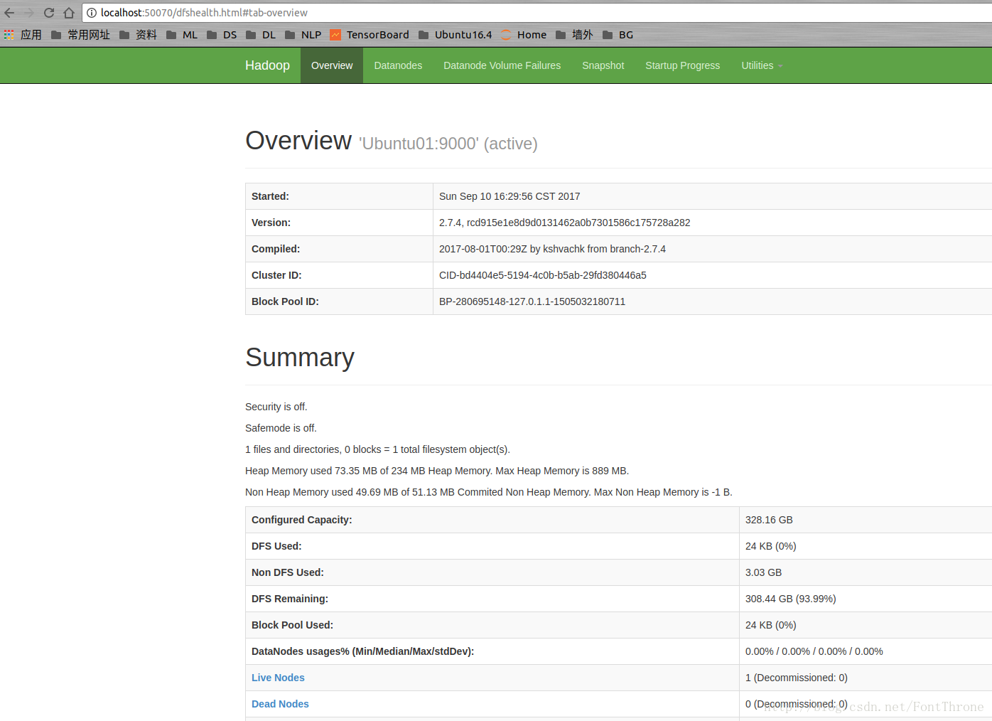Open the BG bookmark folder

[618, 35]
